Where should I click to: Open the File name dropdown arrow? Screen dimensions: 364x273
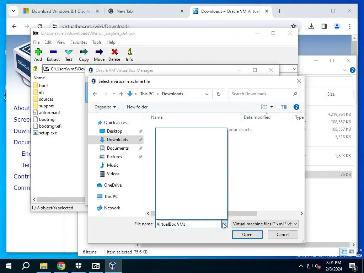coord(224,224)
